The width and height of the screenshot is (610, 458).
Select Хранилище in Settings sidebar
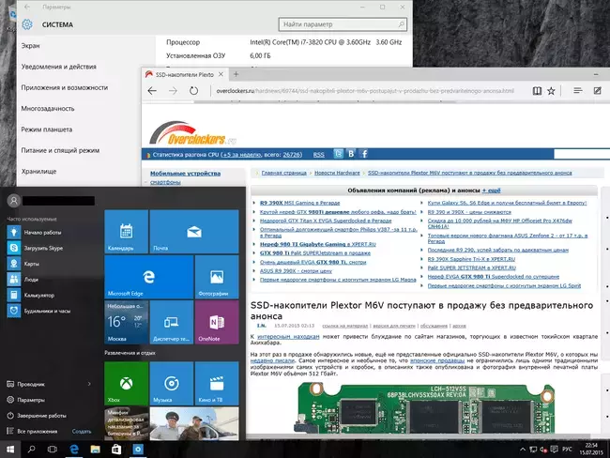[38, 171]
